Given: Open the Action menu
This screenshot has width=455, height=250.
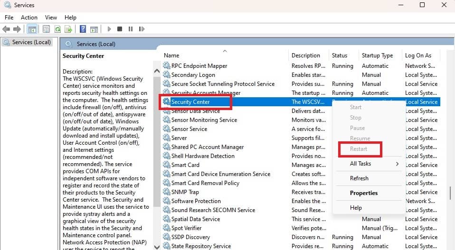Looking at the screenshot, I should pos(29,18).
